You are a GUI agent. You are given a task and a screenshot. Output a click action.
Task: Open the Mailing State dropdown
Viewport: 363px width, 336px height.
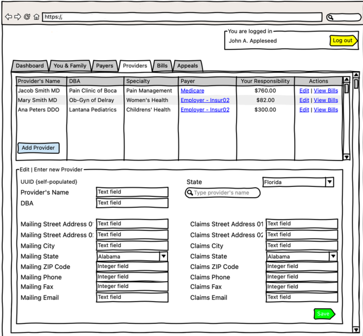coord(164,256)
